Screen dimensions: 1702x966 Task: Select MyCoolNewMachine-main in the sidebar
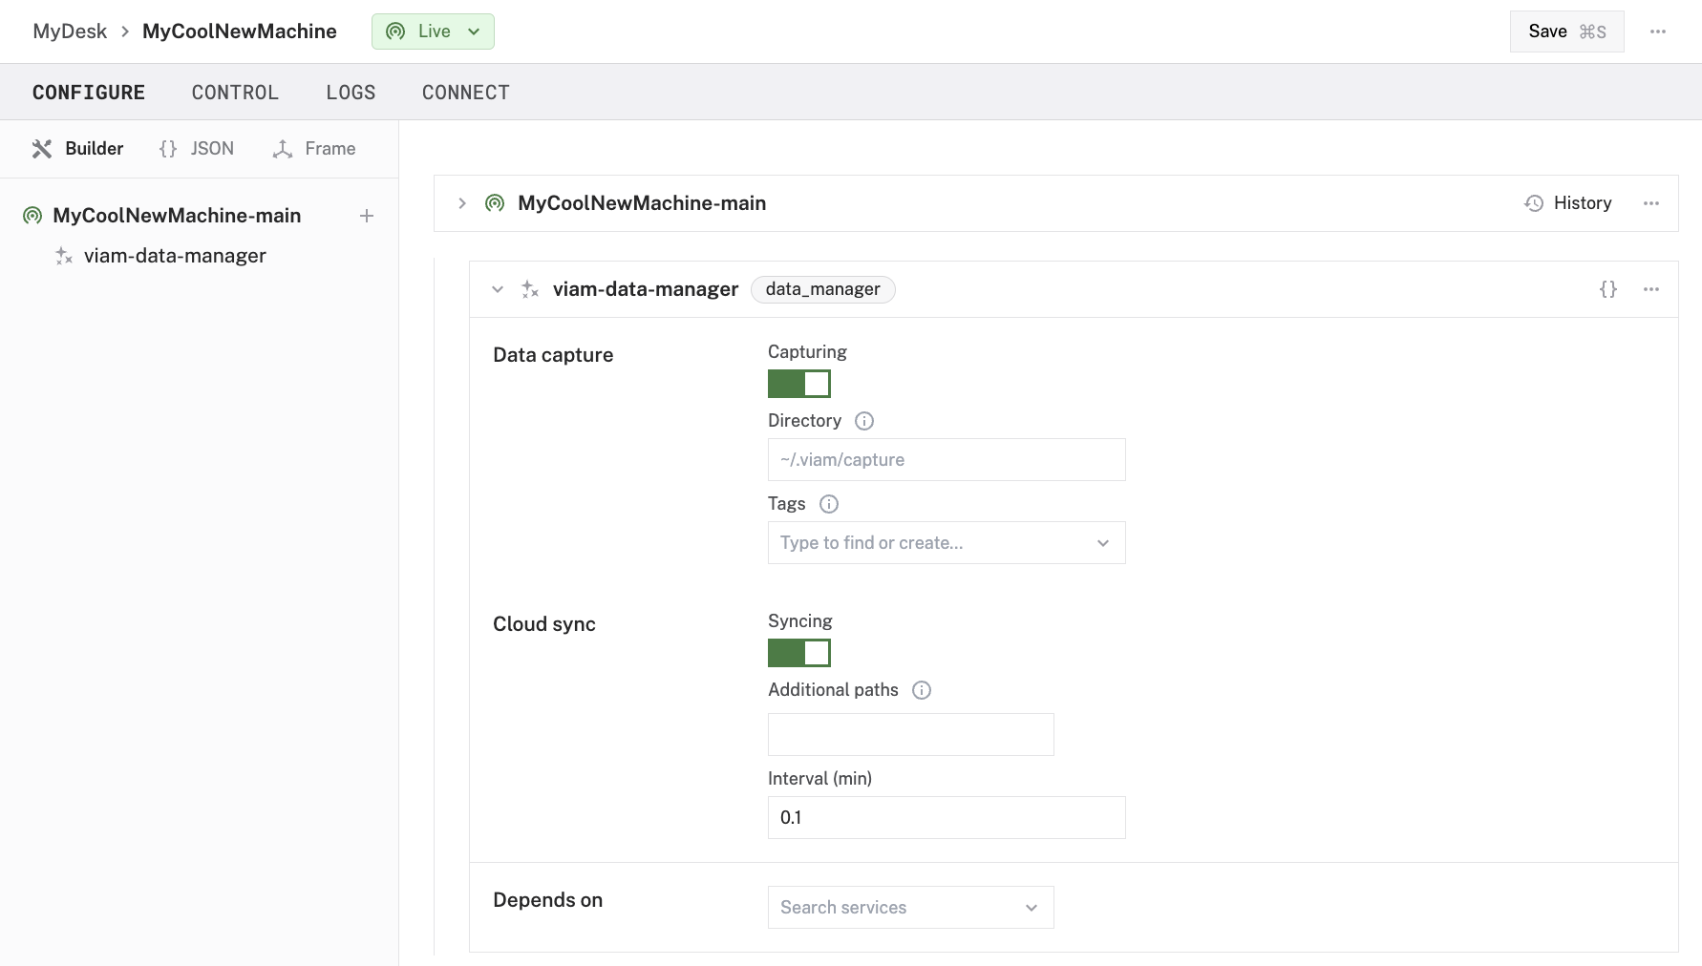pyautogui.click(x=177, y=216)
